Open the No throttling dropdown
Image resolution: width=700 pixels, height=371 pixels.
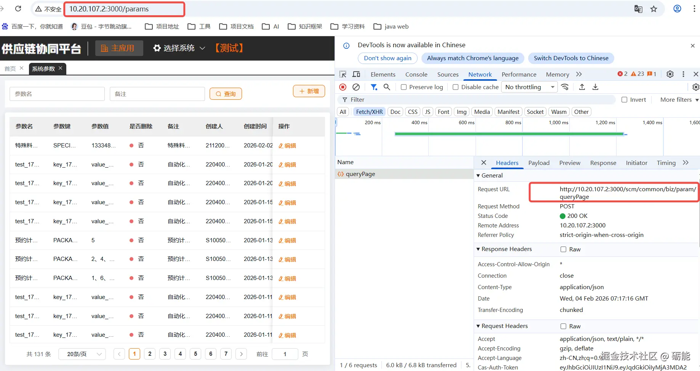click(x=529, y=87)
